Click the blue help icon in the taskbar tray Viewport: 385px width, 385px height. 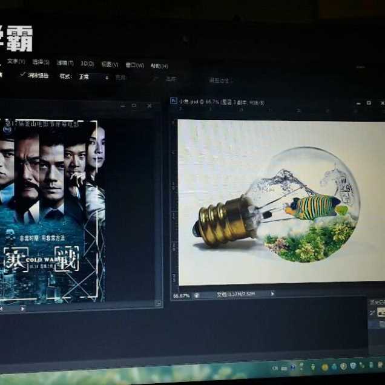[x=293, y=367]
